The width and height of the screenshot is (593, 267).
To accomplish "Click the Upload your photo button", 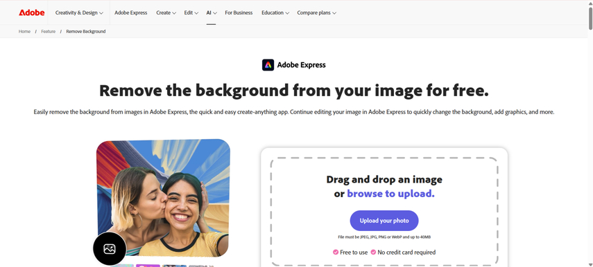I will click(x=384, y=221).
